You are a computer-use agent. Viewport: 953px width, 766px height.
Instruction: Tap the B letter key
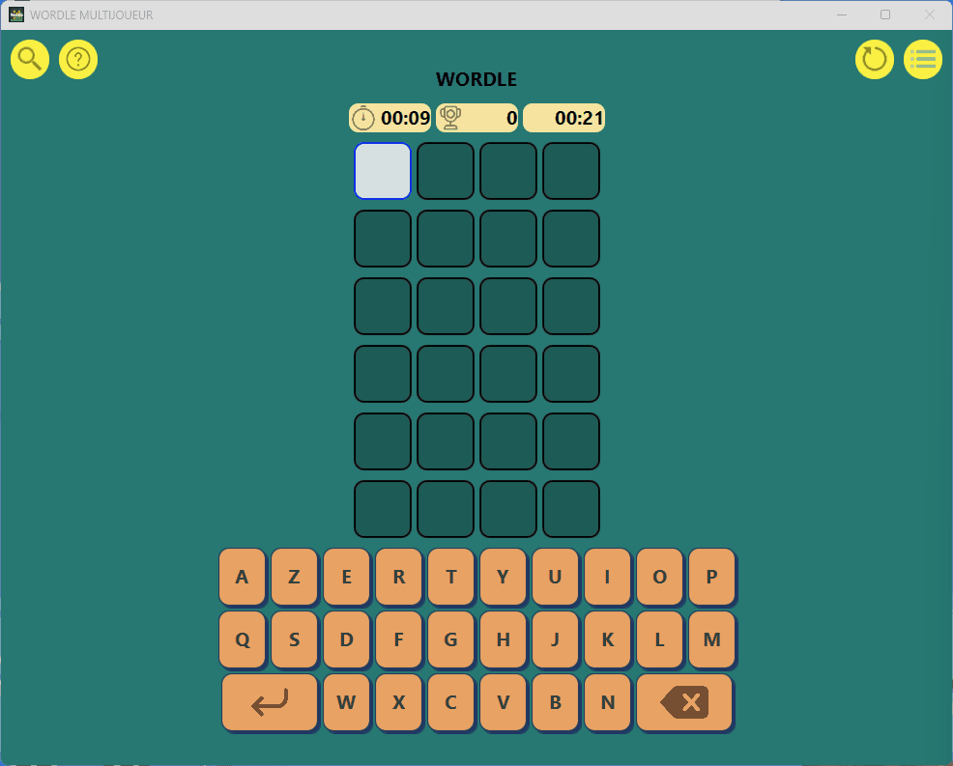(555, 702)
